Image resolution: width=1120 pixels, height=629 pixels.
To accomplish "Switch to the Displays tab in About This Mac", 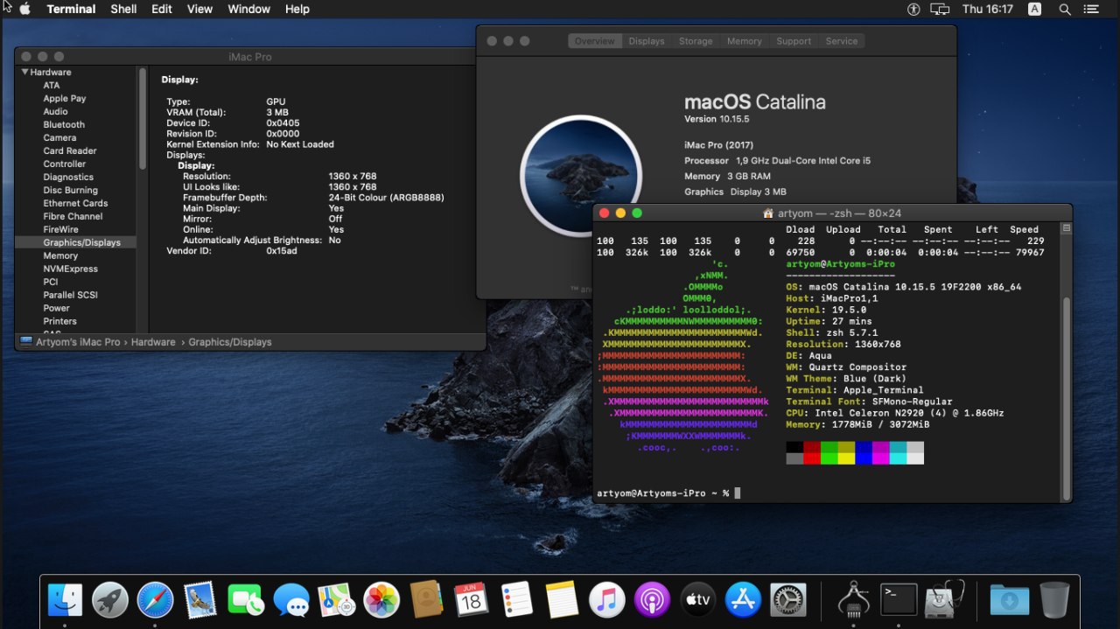I will tap(647, 41).
